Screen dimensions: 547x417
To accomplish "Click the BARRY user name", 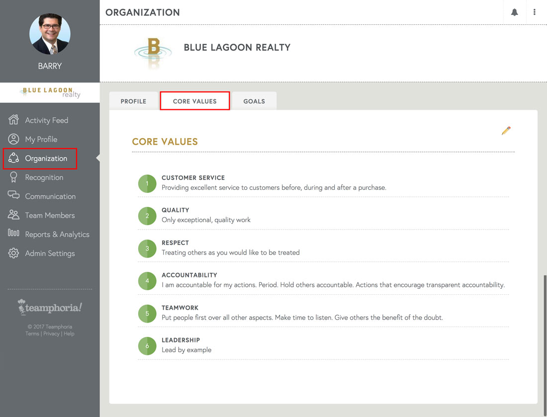I will (50, 66).
